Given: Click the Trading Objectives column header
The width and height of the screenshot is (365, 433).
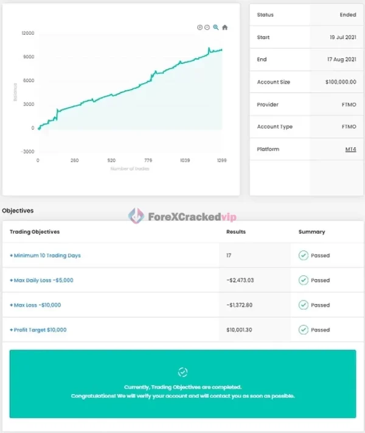Looking at the screenshot, I should 35,232.
